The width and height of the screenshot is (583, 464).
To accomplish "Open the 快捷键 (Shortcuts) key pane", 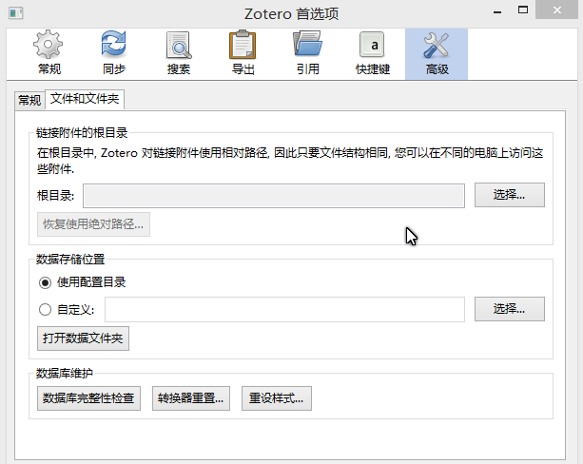I will [373, 53].
